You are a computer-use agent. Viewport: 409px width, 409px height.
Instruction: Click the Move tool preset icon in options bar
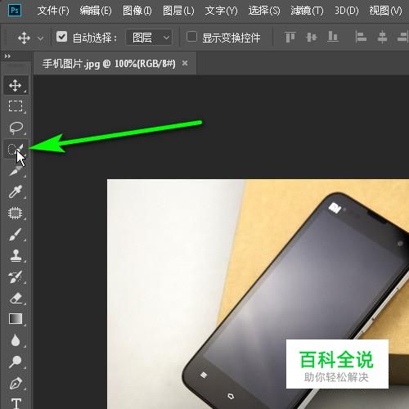point(24,38)
